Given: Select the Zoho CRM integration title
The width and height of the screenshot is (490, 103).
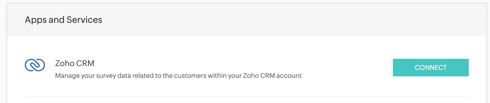Looking at the screenshot, I should pos(75,63).
